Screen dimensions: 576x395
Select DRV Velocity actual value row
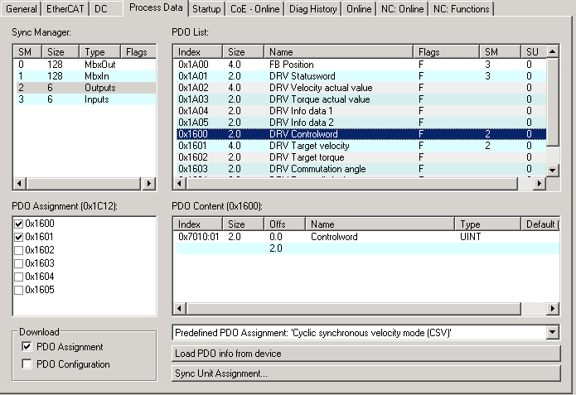pyautogui.click(x=360, y=88)
